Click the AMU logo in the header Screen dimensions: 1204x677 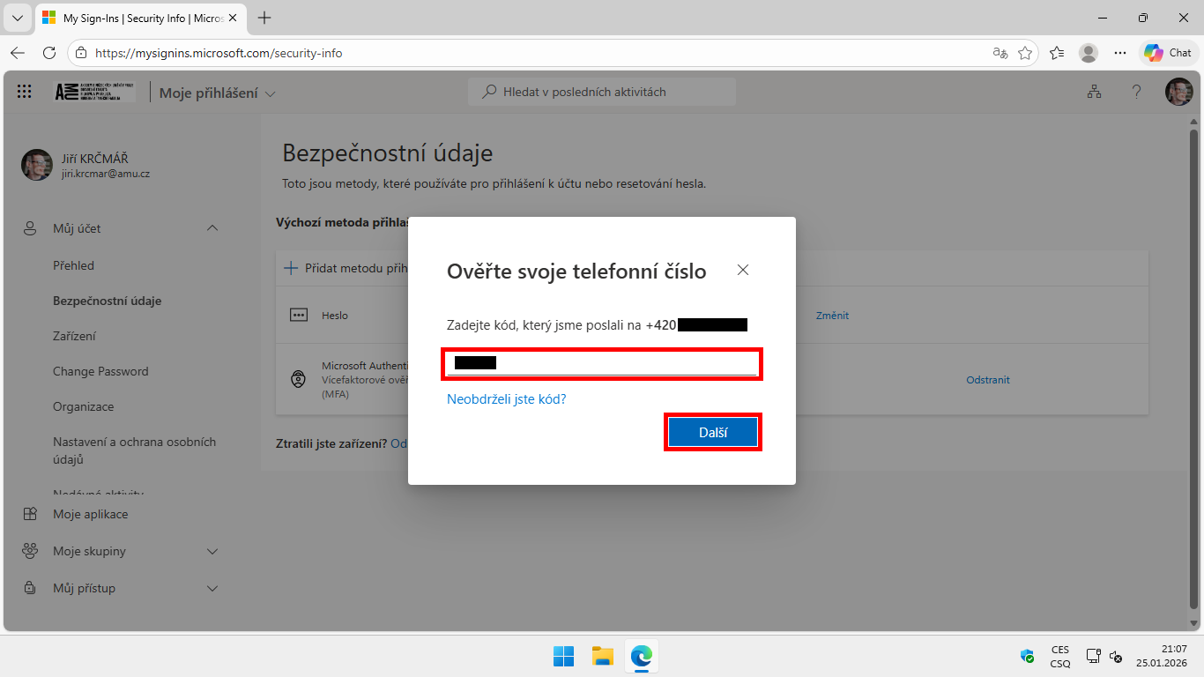point(93,91)
